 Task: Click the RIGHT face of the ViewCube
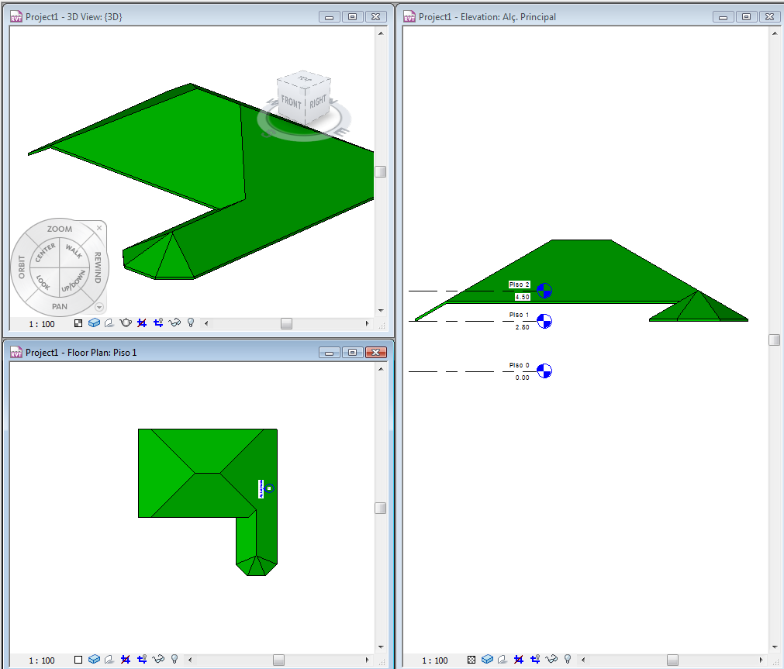318,102
